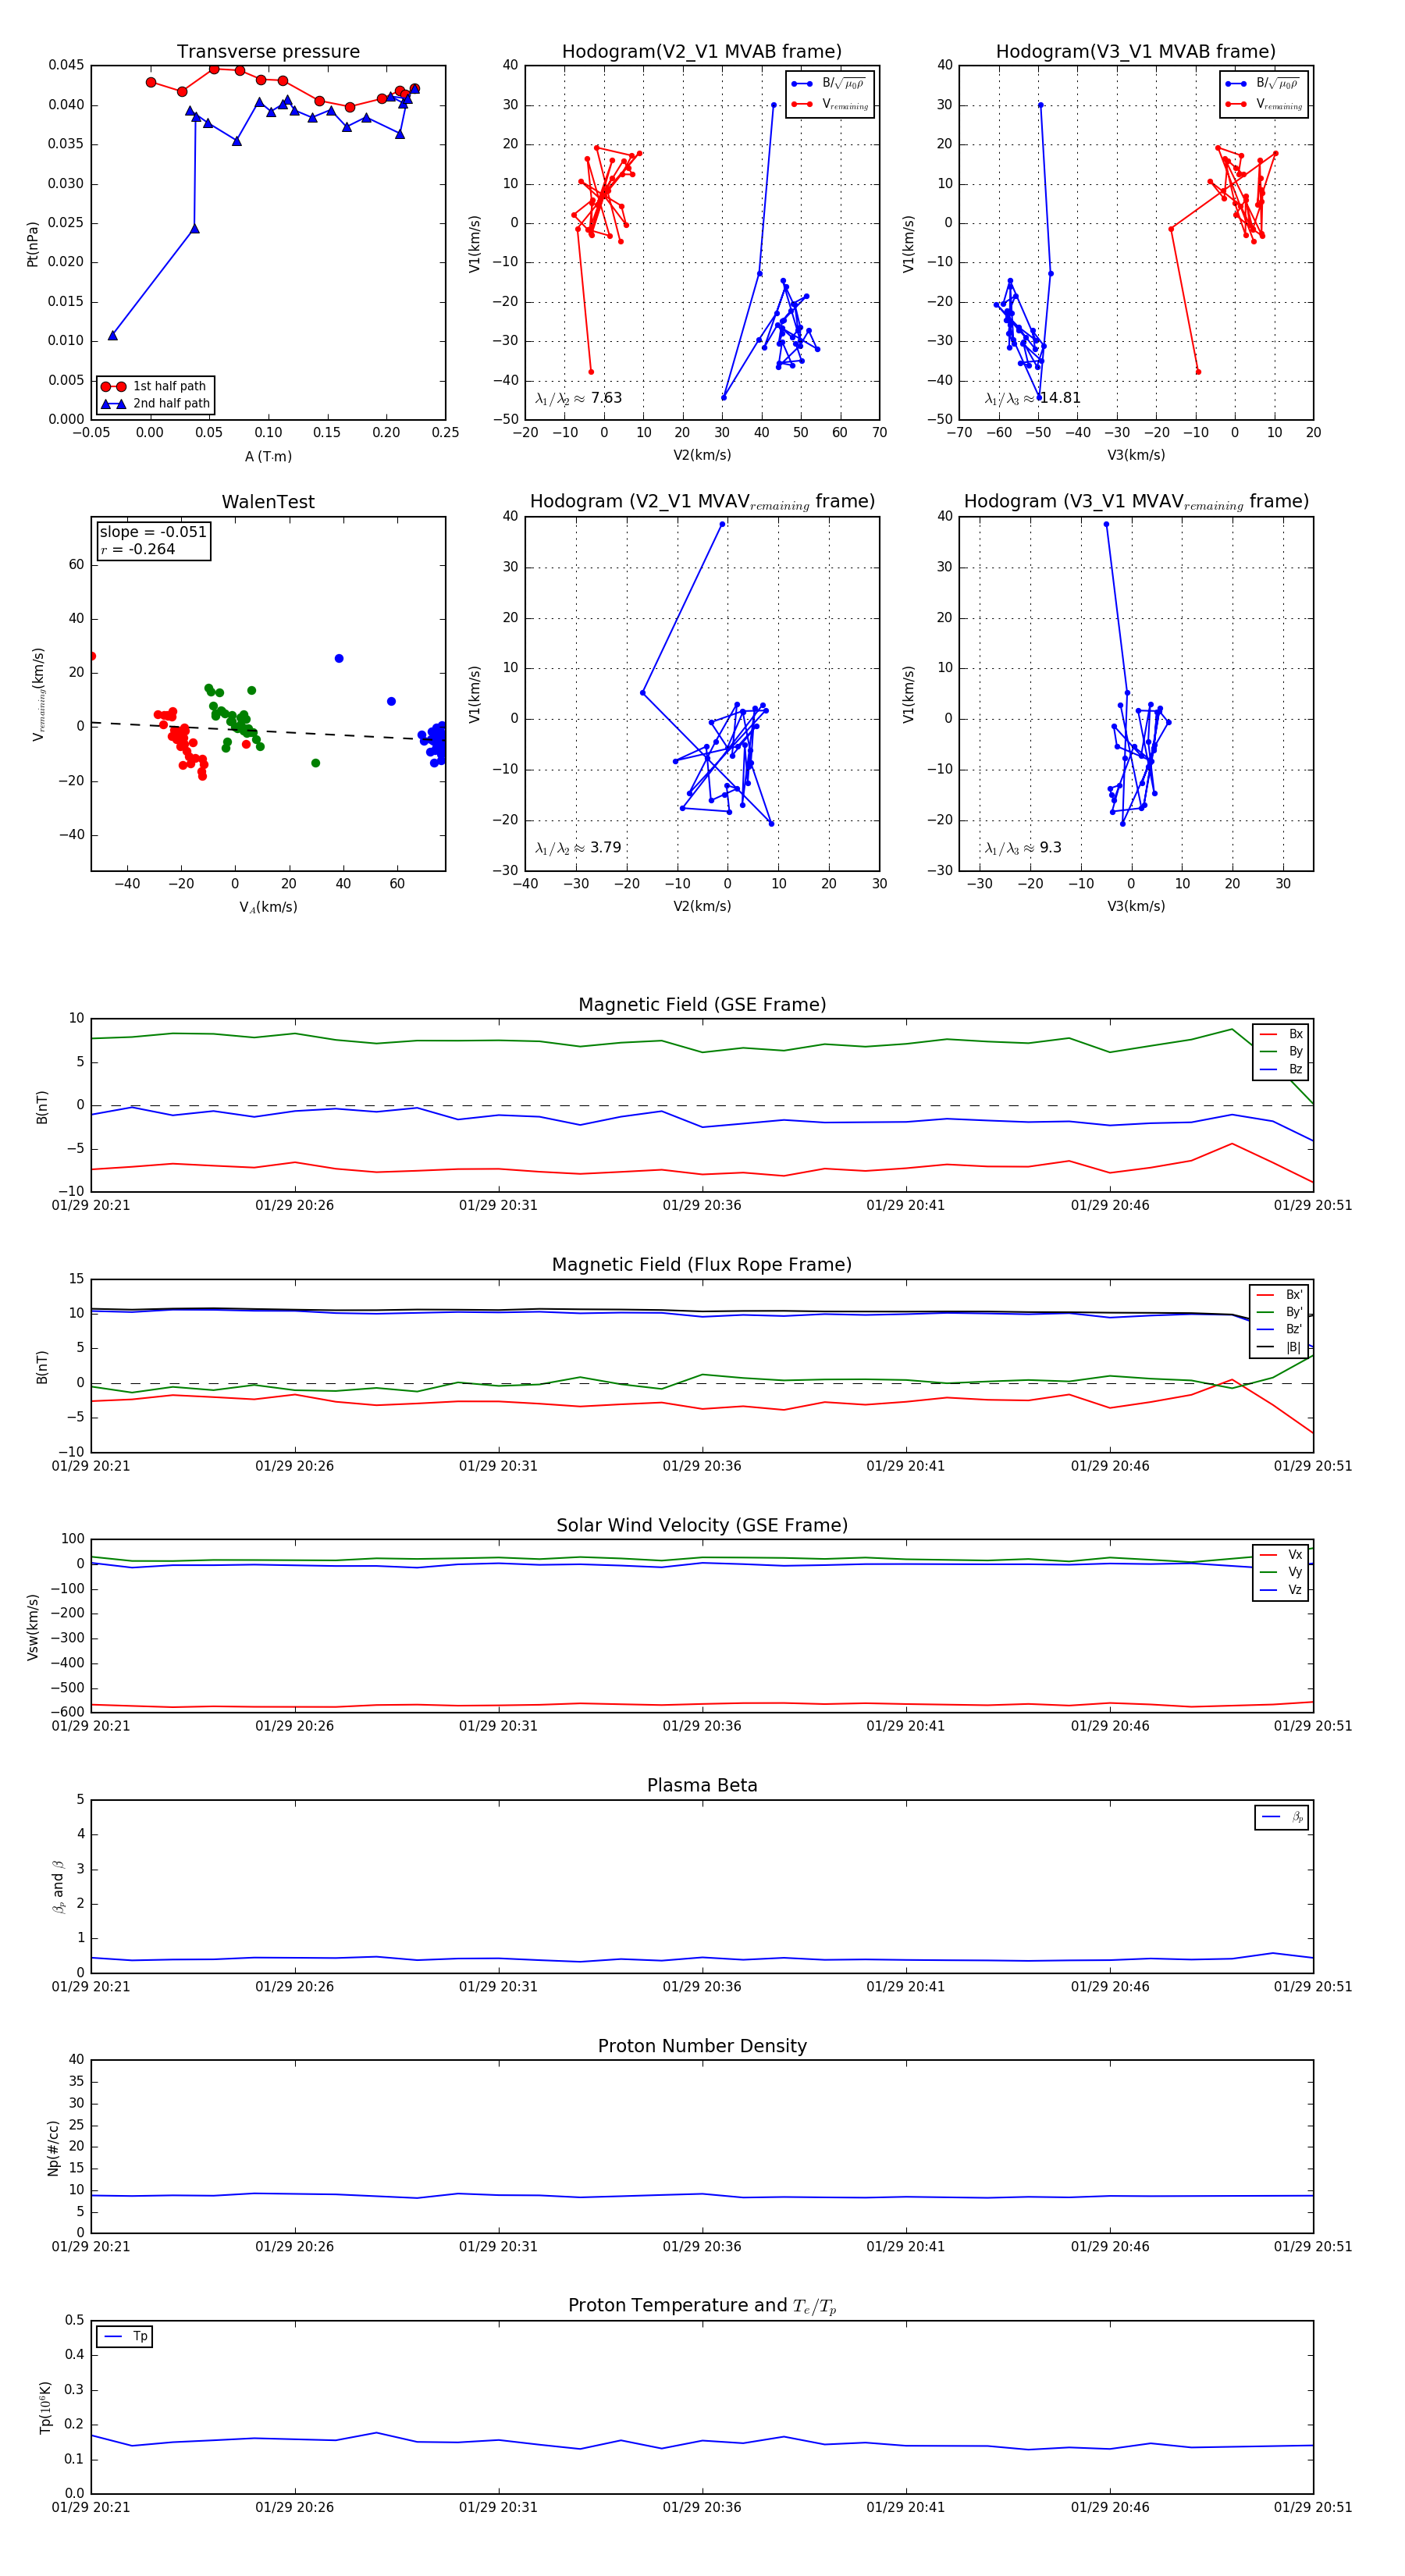The height and width of the screenshot is (2576, 1405).
Task: Click the 'slope = -0.051' annotation
Action: tap(153, 532)
